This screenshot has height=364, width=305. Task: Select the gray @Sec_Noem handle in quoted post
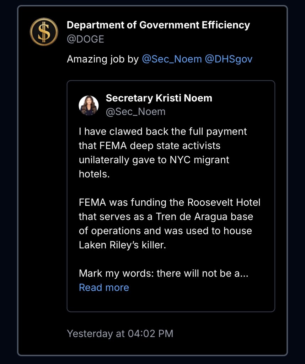tap(135, 112)
